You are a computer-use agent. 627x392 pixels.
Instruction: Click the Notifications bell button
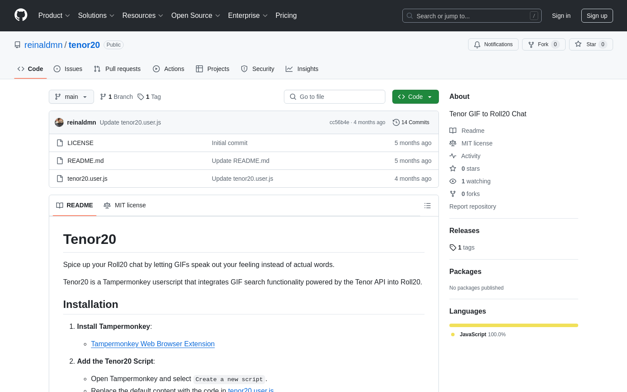coord(493,44)
